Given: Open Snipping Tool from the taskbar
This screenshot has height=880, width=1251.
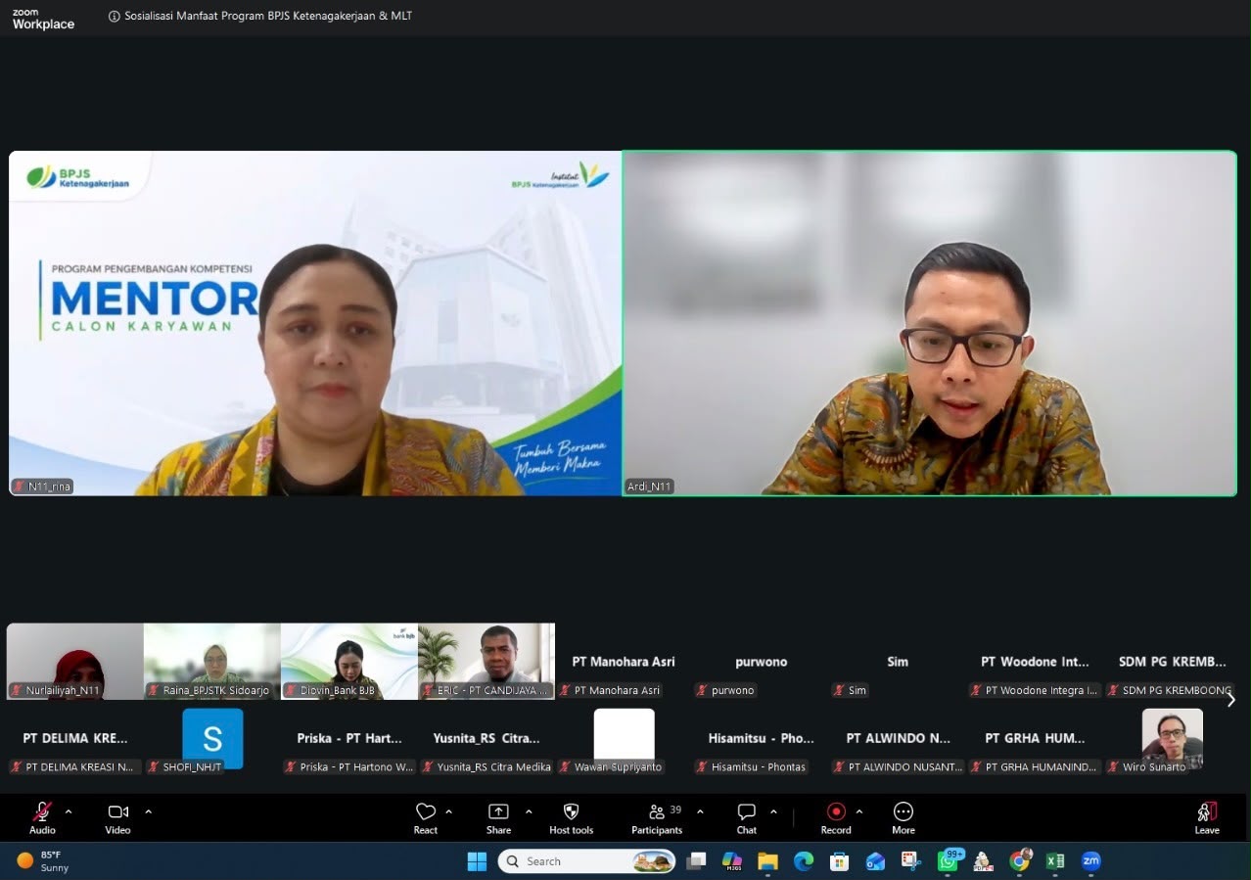Looking at the screenshot, I should coord(911,861).
